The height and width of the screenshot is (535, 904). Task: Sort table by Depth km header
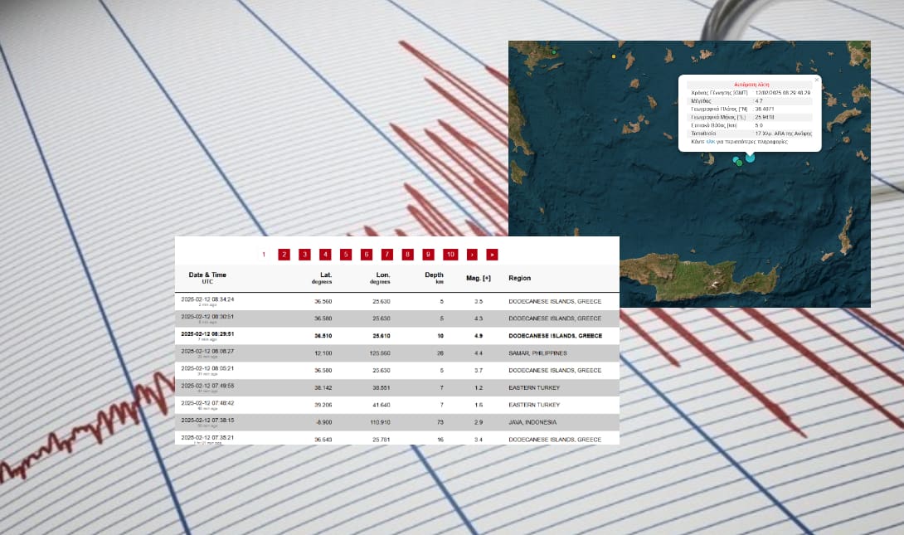click(434, 278)
